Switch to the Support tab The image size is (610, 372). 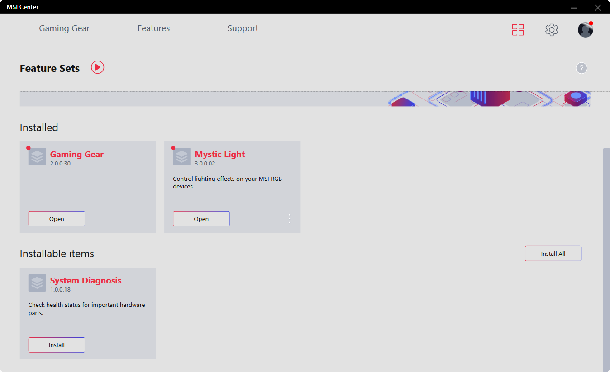[x=243, y=28]
